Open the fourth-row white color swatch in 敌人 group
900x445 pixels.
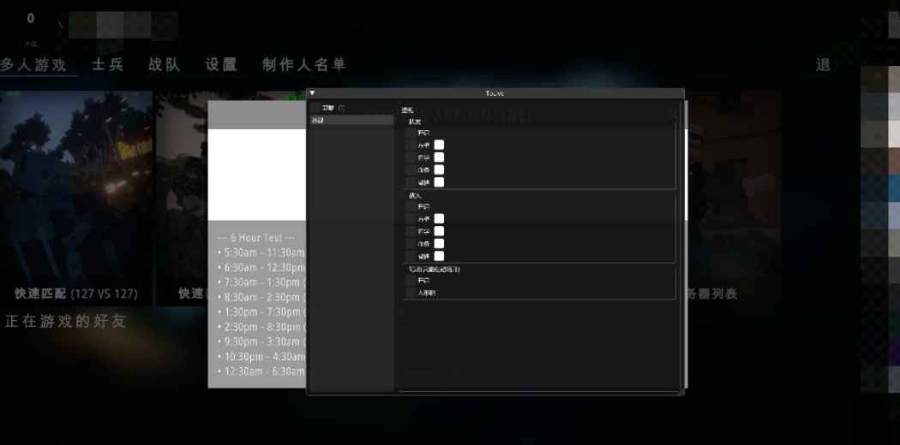pyautogui.click(x=439, y=244)
